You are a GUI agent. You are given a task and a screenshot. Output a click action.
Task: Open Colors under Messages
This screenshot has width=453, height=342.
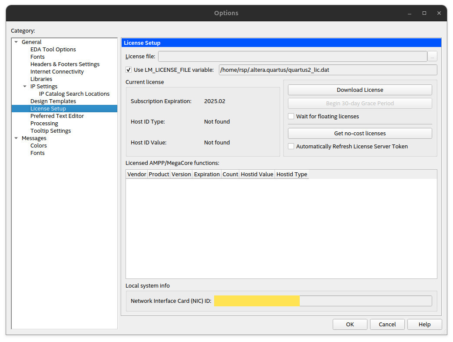point(39,146)
